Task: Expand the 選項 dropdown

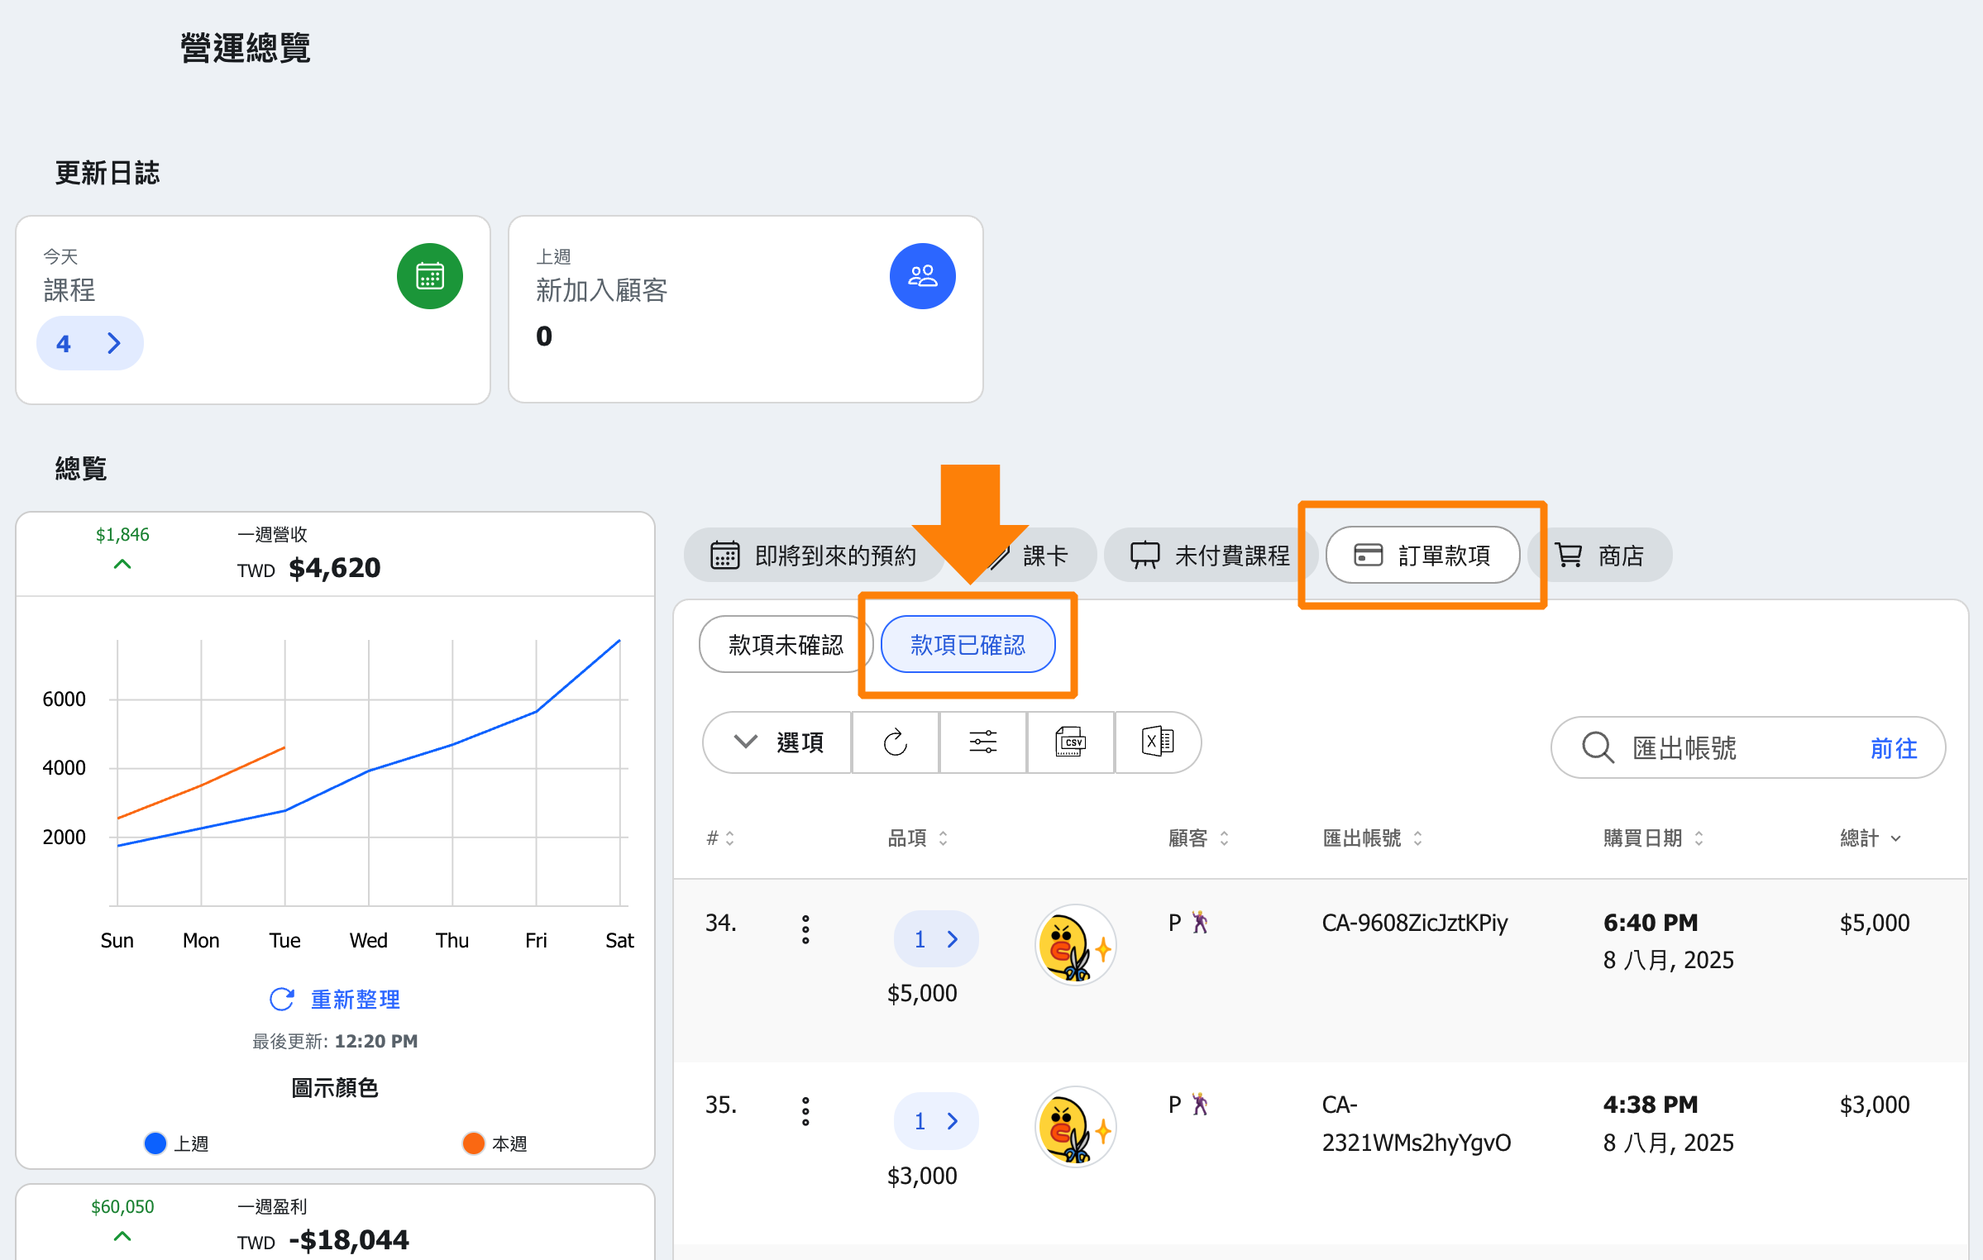Action: pyautogui.click(x=777, y=742)
